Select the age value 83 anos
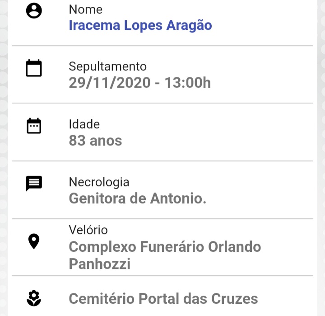The height and width of the screenshot is (316, 325). pyautogui.click(x=95, y=141)
